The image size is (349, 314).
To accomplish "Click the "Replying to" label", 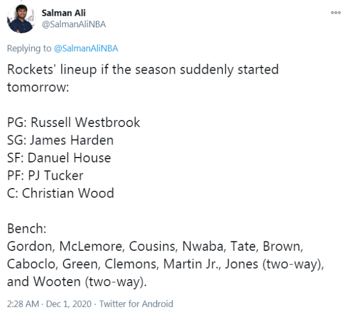I will [29, 49].
